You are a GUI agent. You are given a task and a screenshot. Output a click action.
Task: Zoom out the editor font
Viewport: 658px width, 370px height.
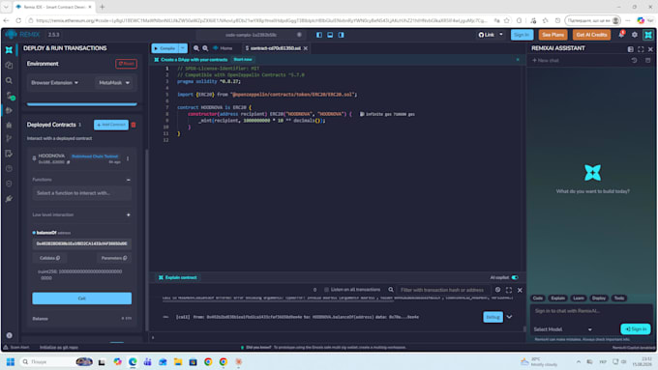click(196, 48)
